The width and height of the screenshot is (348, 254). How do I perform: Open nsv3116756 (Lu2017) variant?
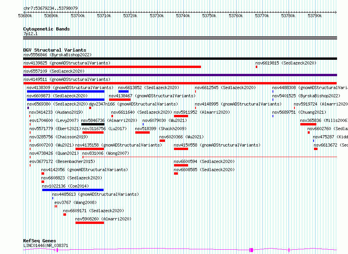(104, 129)
